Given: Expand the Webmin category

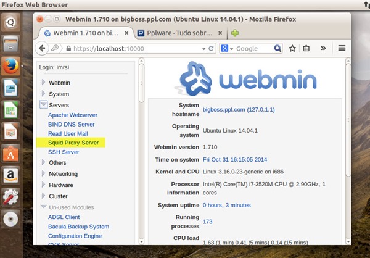Looking at the screenshot, I should coord(43,83).
